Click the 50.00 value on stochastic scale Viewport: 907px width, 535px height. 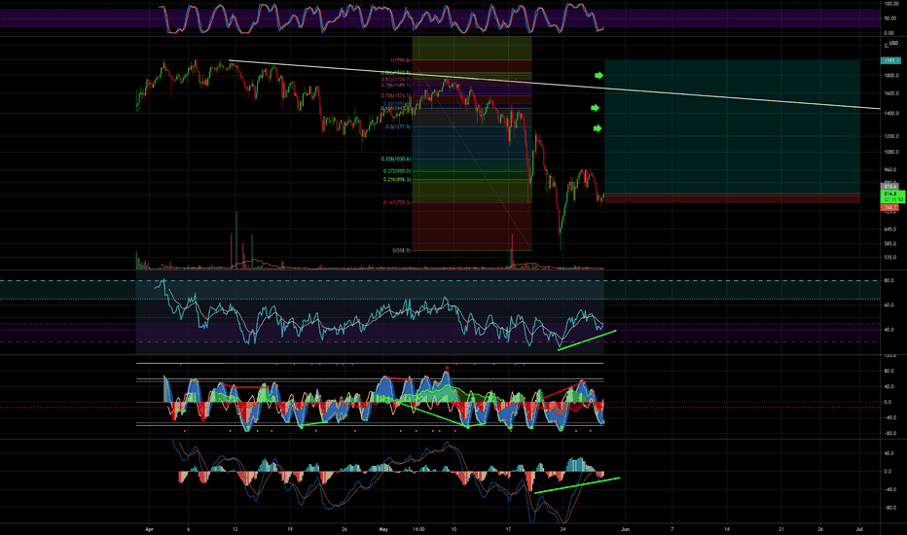(890, 18)
